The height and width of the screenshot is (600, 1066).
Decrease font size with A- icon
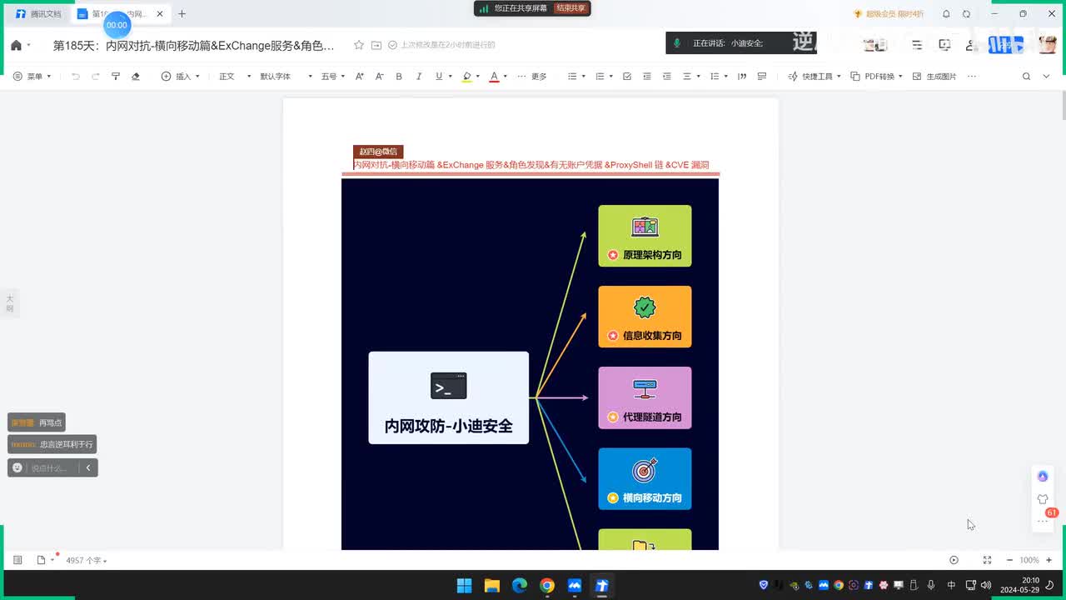pyautogui.click(x=379, y=76)
